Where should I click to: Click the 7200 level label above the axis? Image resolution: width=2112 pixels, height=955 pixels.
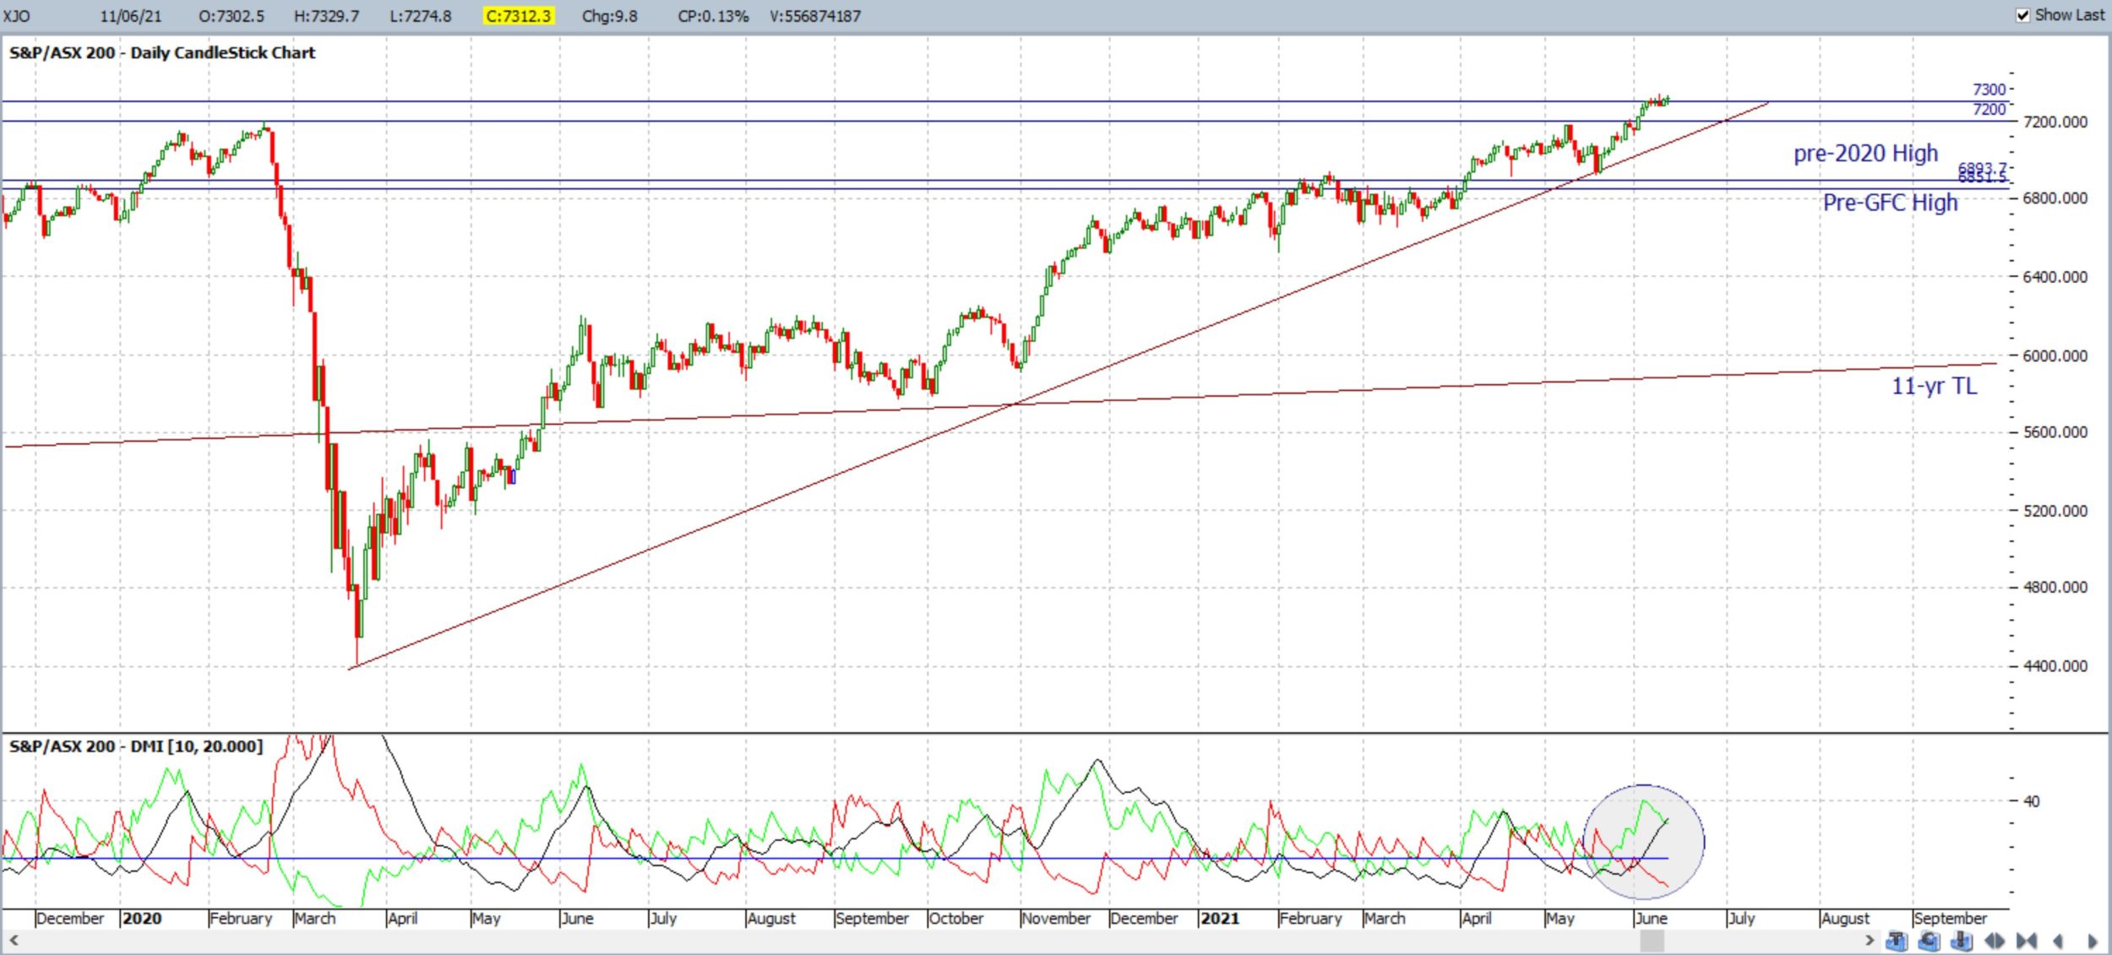click(1989, 109)
